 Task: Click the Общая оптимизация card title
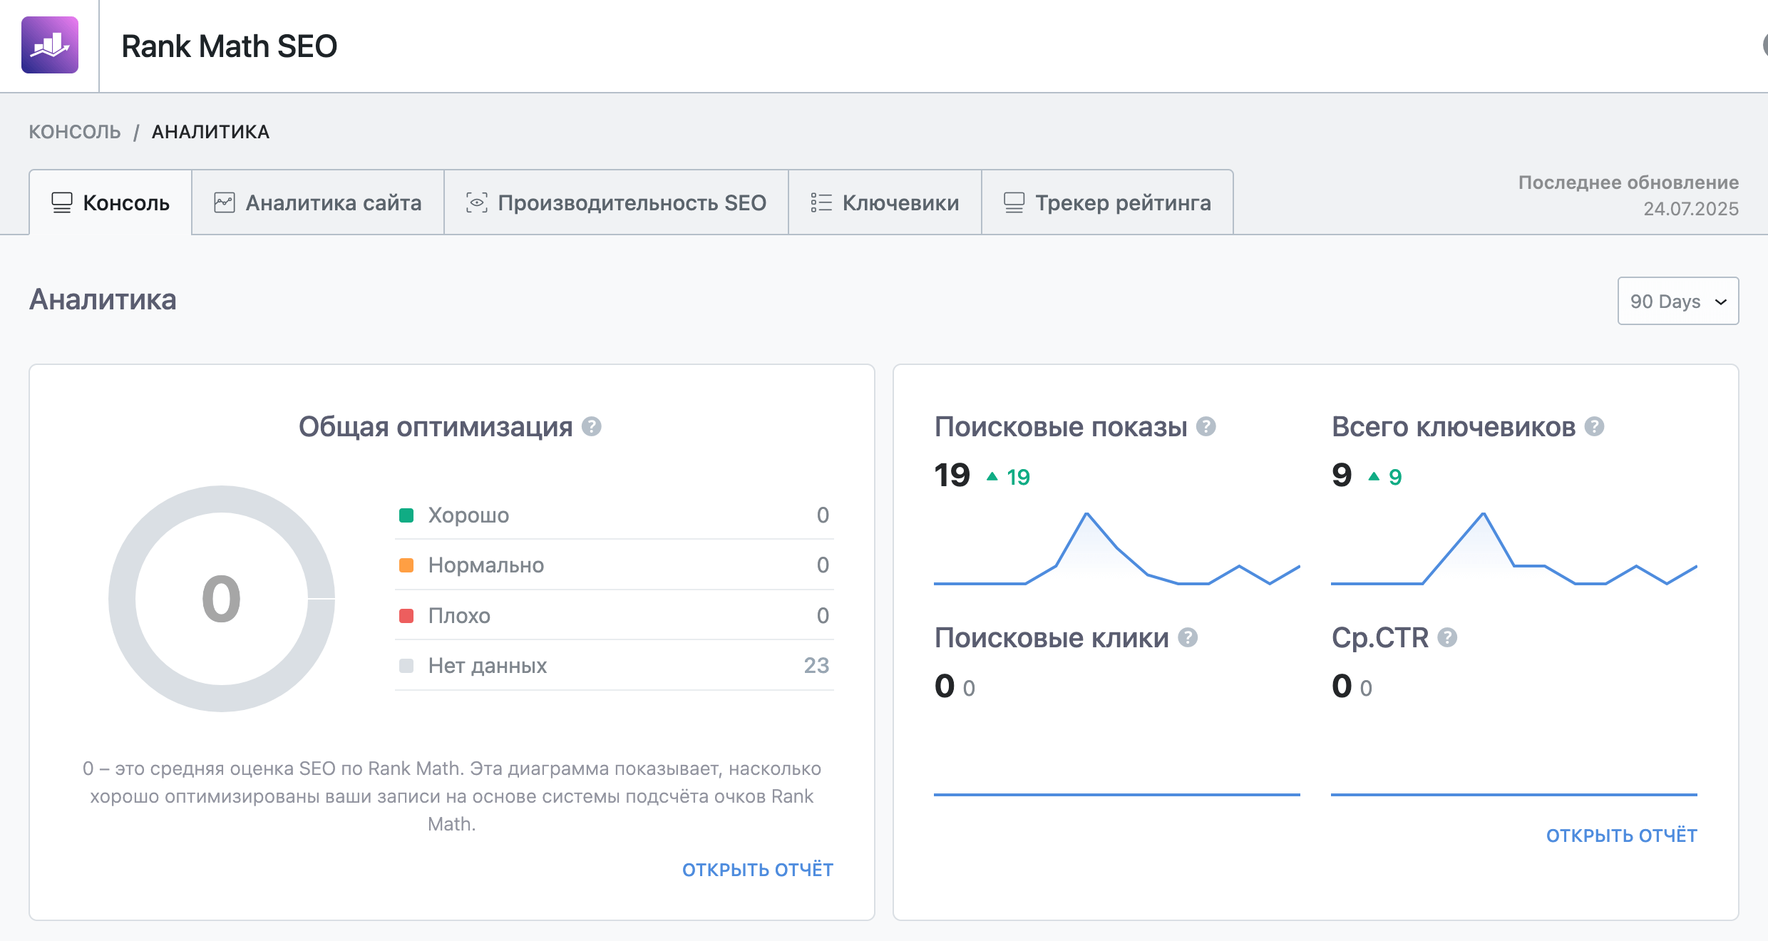[436, 426]
